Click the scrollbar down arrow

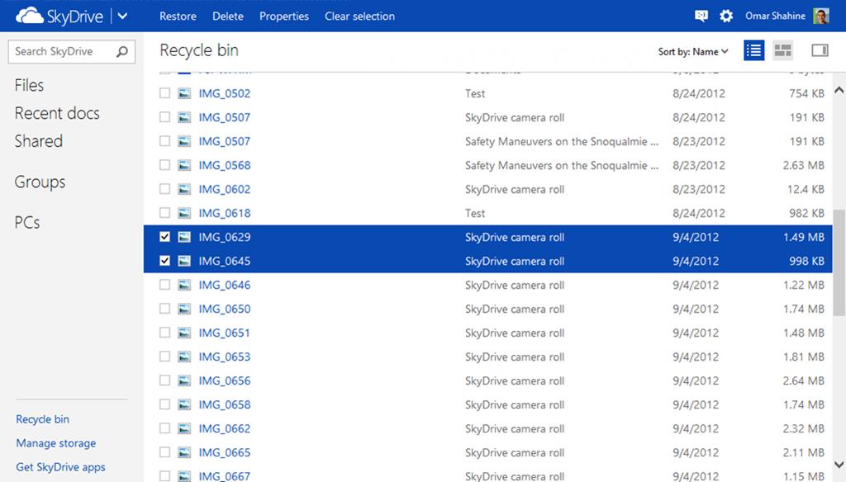[x=839, y=464]
